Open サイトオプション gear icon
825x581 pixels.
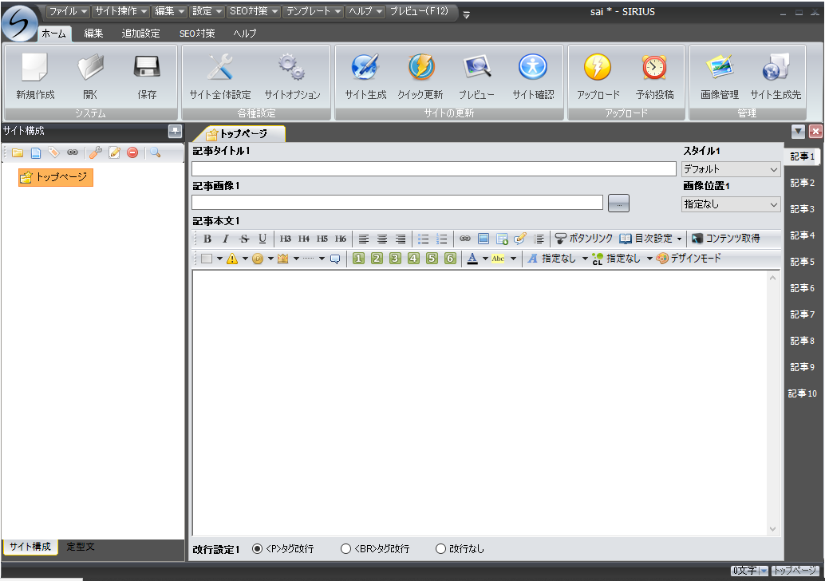coord(292,67)
